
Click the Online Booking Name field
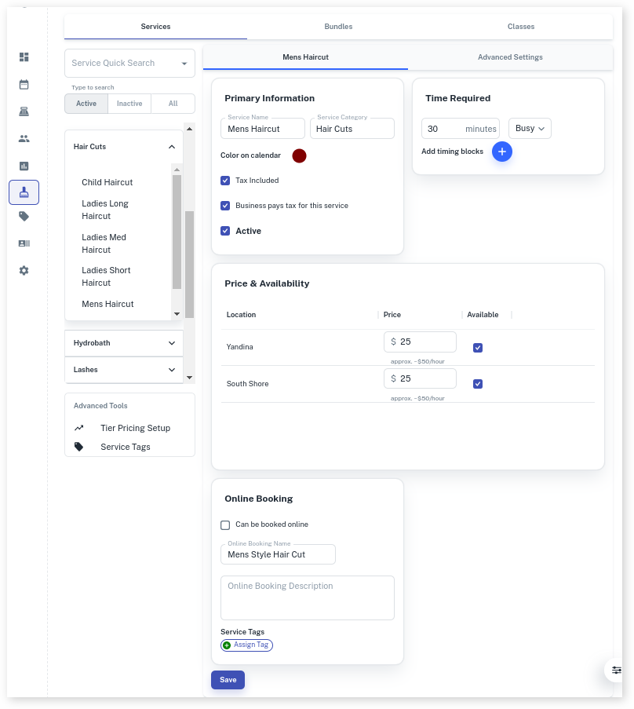coord(278,554)
